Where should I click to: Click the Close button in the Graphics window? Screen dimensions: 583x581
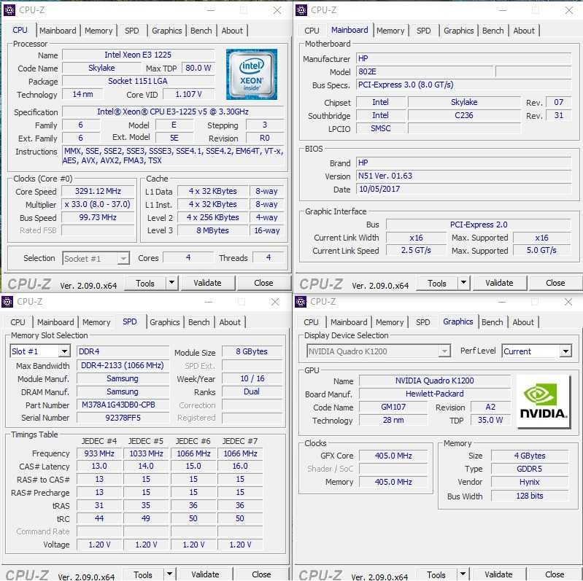point(555,574)
